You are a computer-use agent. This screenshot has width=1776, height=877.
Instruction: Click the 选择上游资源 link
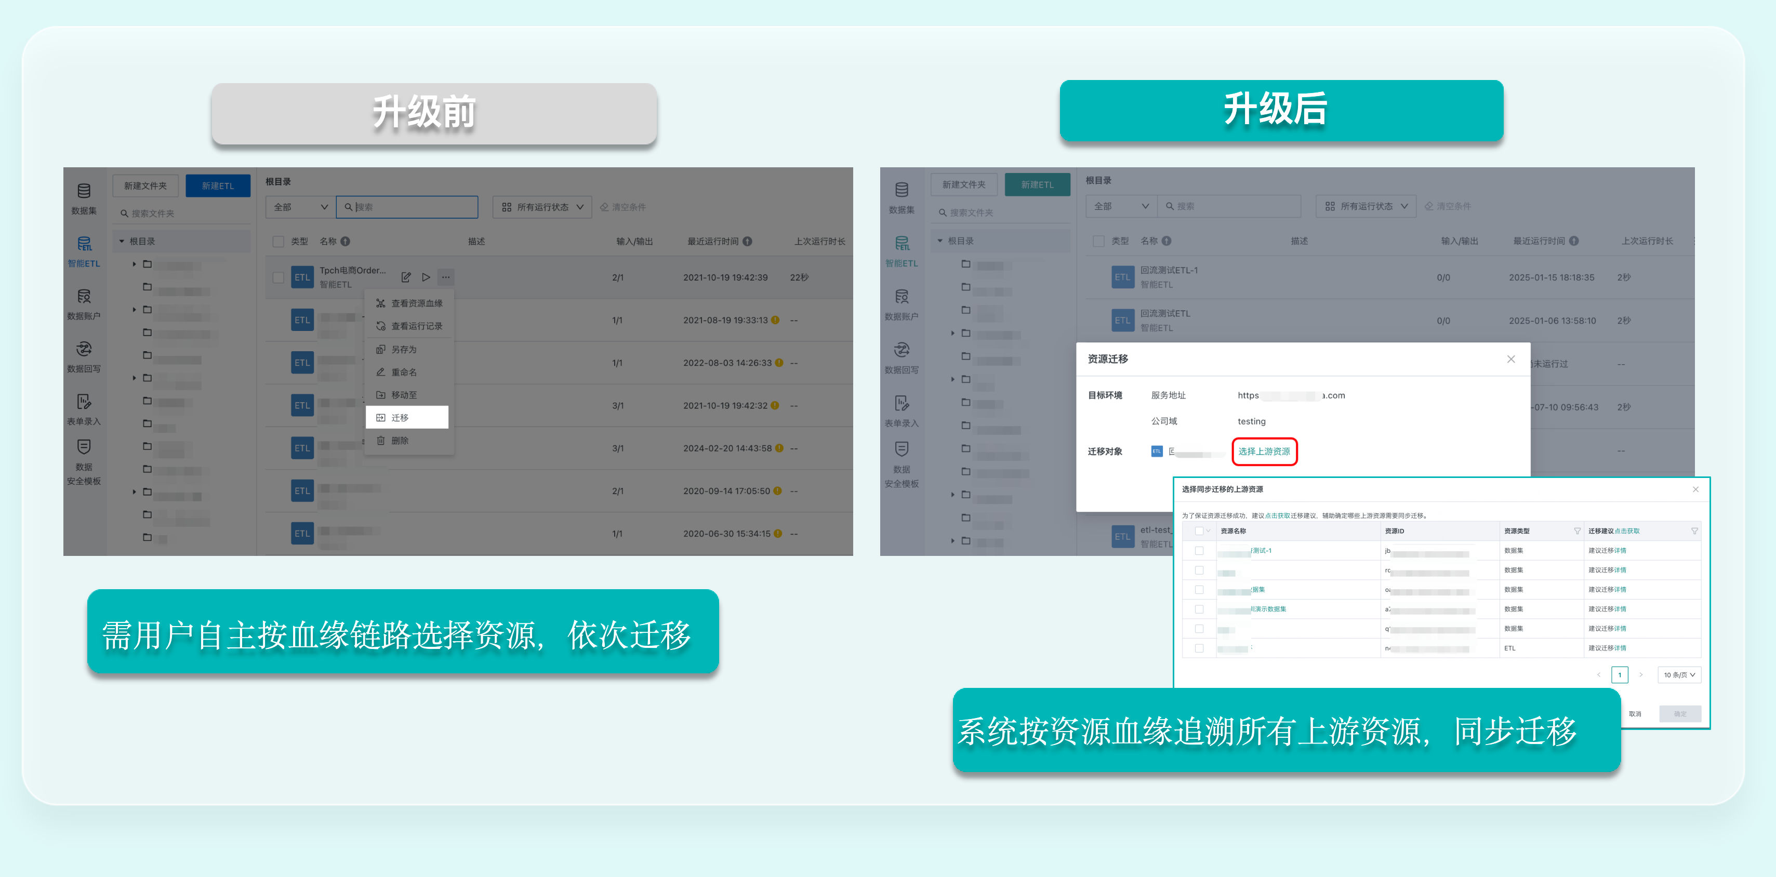pyautogui.click(x=1264, y=451)
